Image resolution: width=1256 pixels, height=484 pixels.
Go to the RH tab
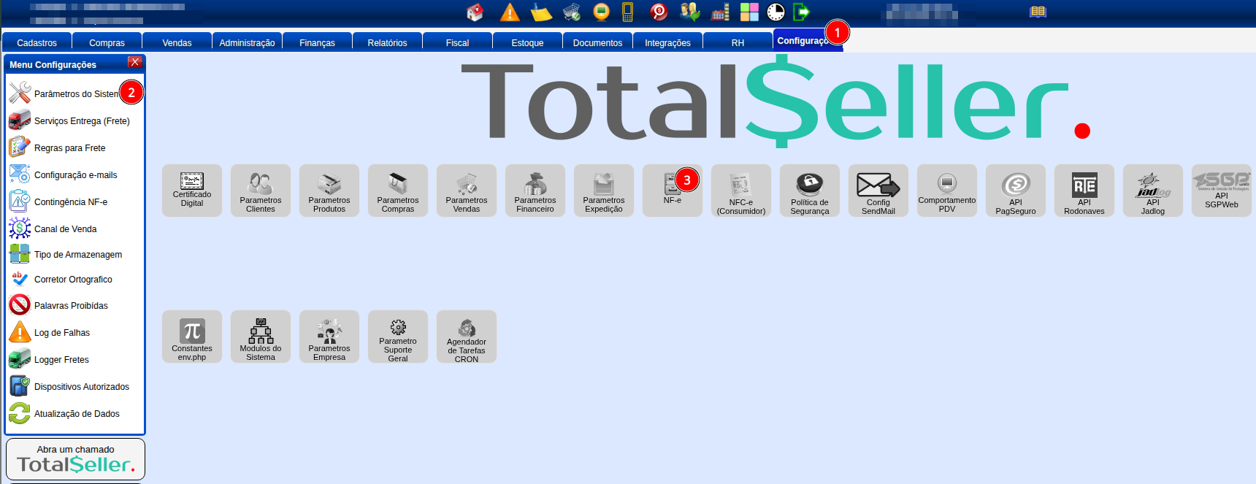[x=738, y=42]
